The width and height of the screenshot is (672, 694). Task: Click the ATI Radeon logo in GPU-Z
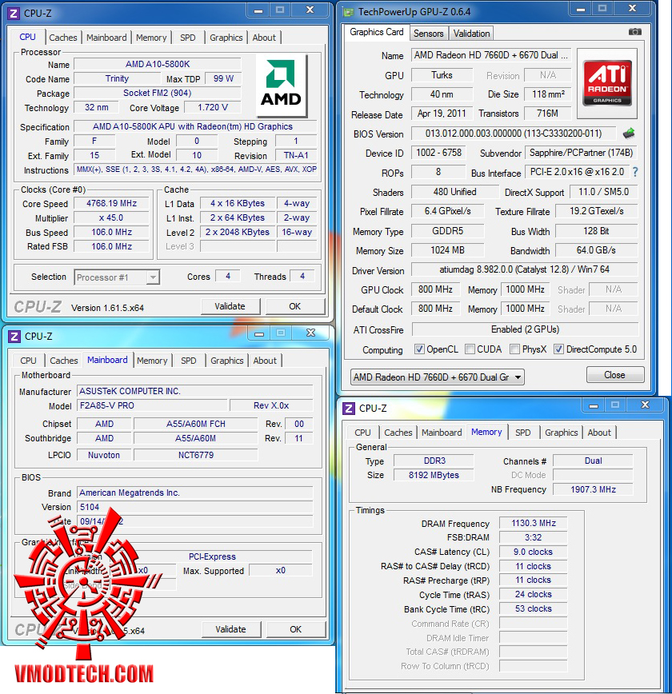pyautogui.click(x=607, y=83)
